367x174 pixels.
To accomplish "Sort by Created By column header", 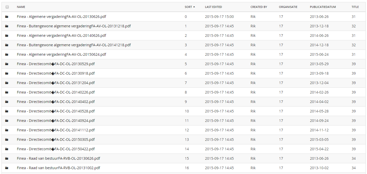I will click(259, 7).
